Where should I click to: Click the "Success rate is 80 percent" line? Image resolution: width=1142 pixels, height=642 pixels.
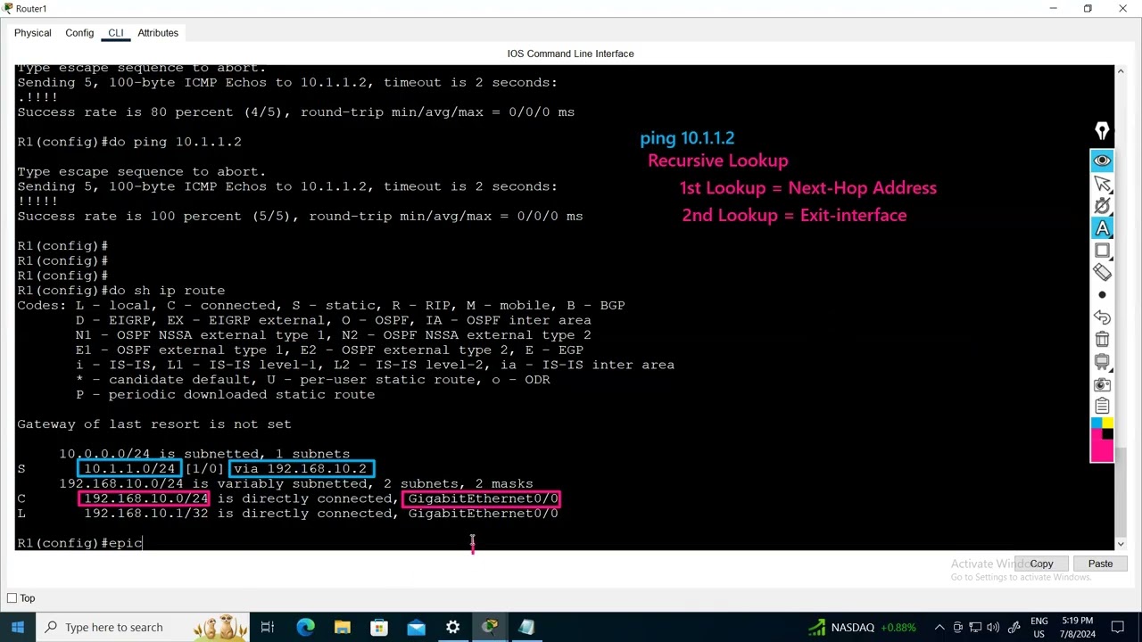(x=295, y=112)
